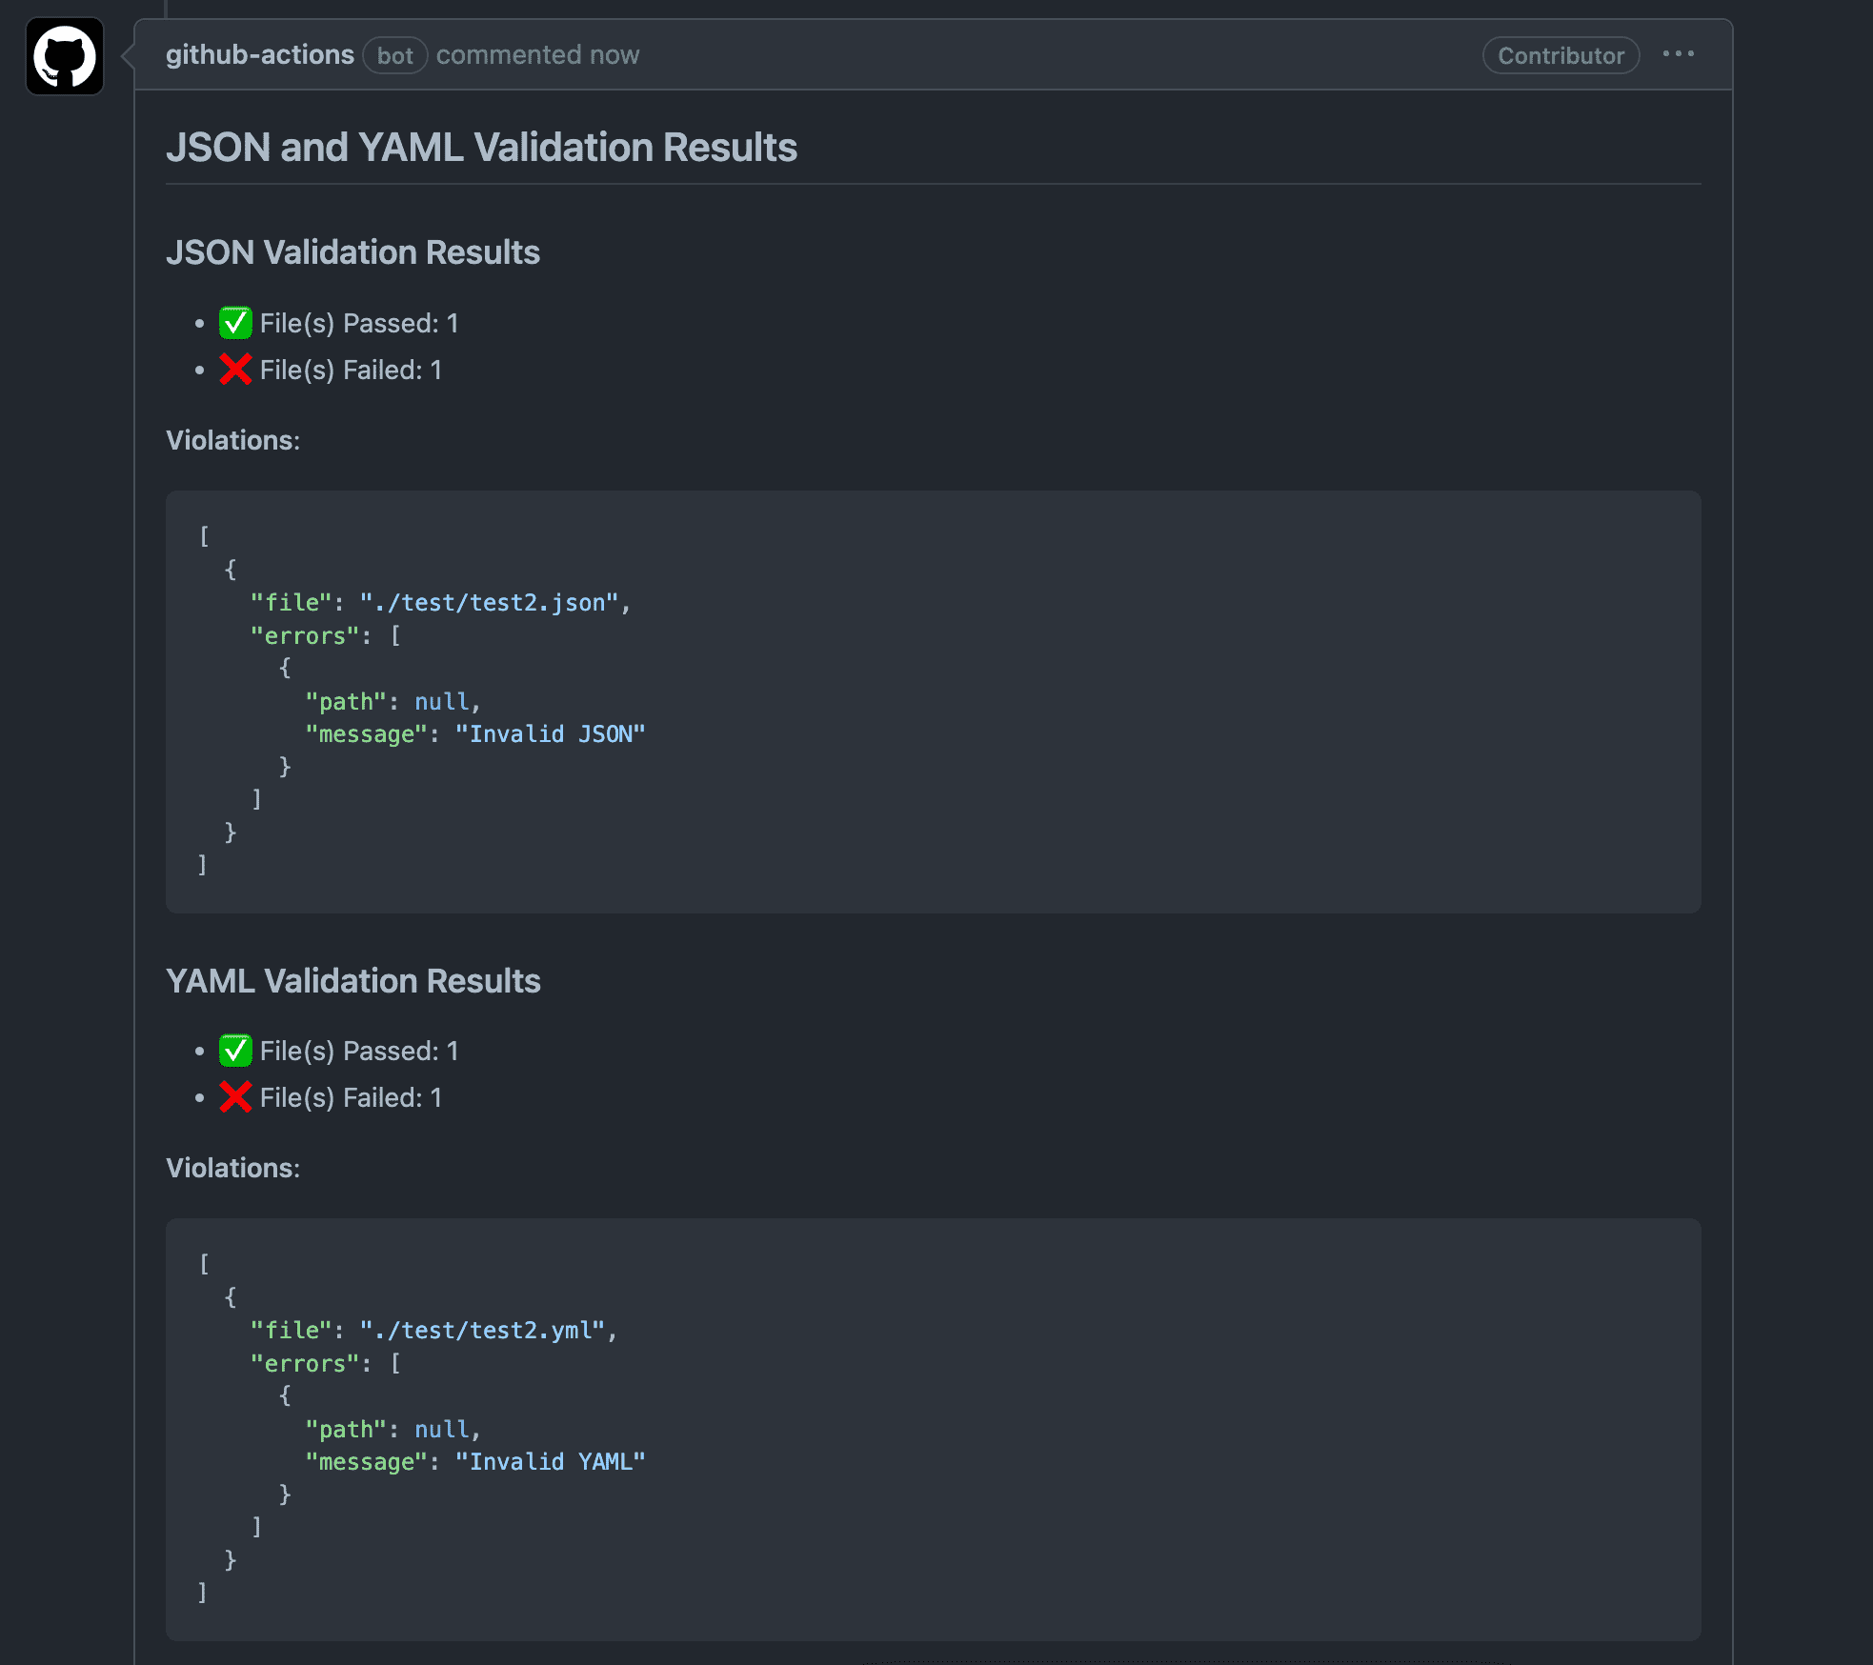Click the GitHub Octocat avatar
1873x1665 pixels.
[65, 56]
